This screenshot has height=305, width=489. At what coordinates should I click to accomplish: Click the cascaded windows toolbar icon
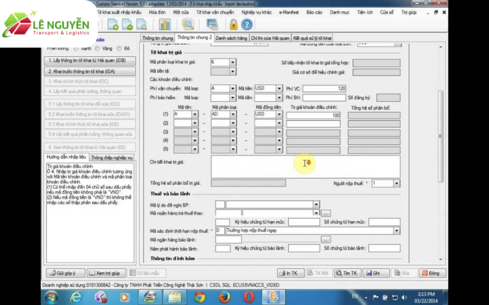click(x=212, y=24)
